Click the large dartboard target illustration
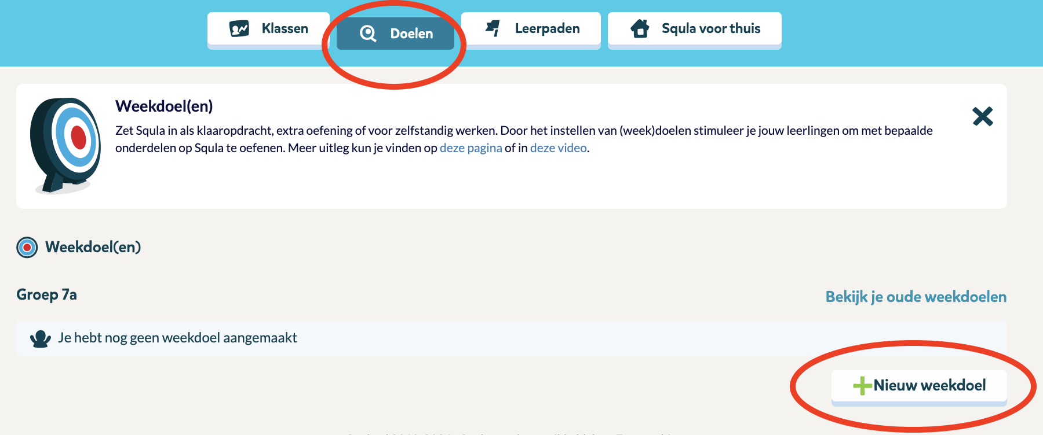Viewport: 1043px width, 435px height. pyautogui.click(x=65, y=145)
